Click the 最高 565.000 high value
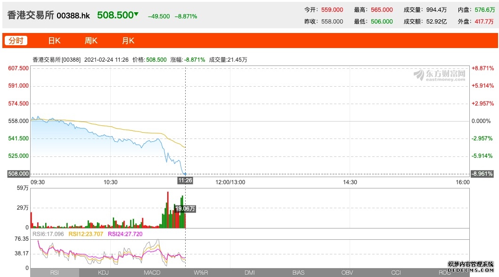 [382, 10]
